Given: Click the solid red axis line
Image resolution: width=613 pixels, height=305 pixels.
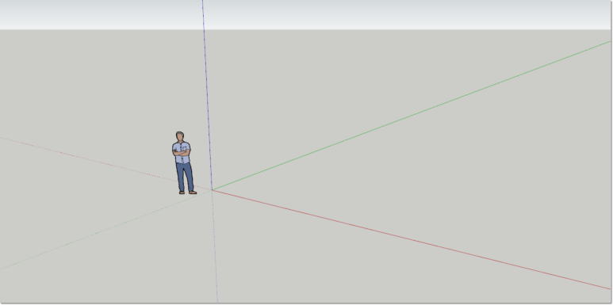Looking at the screenshot, I should [412, 239].
